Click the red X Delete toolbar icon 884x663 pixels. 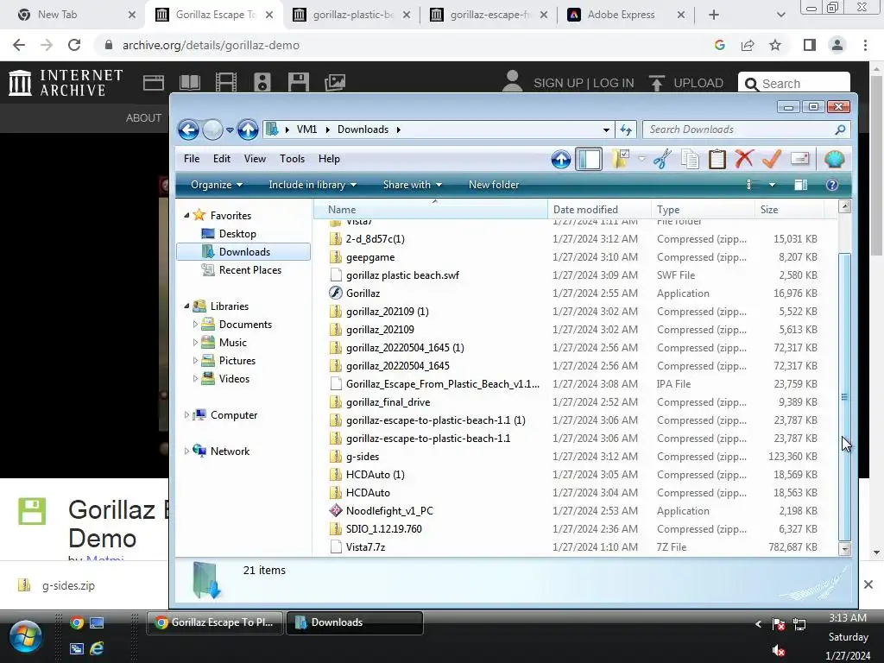[744, 159]
